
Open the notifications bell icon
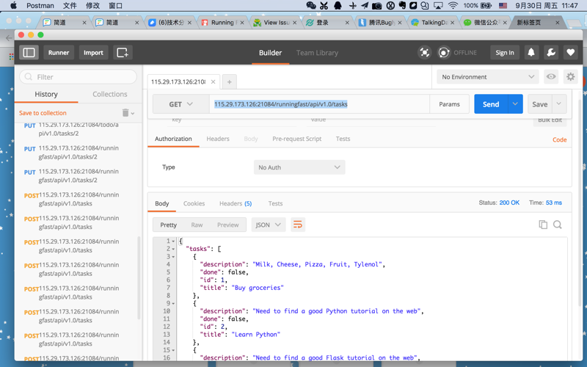coord(531,52)
